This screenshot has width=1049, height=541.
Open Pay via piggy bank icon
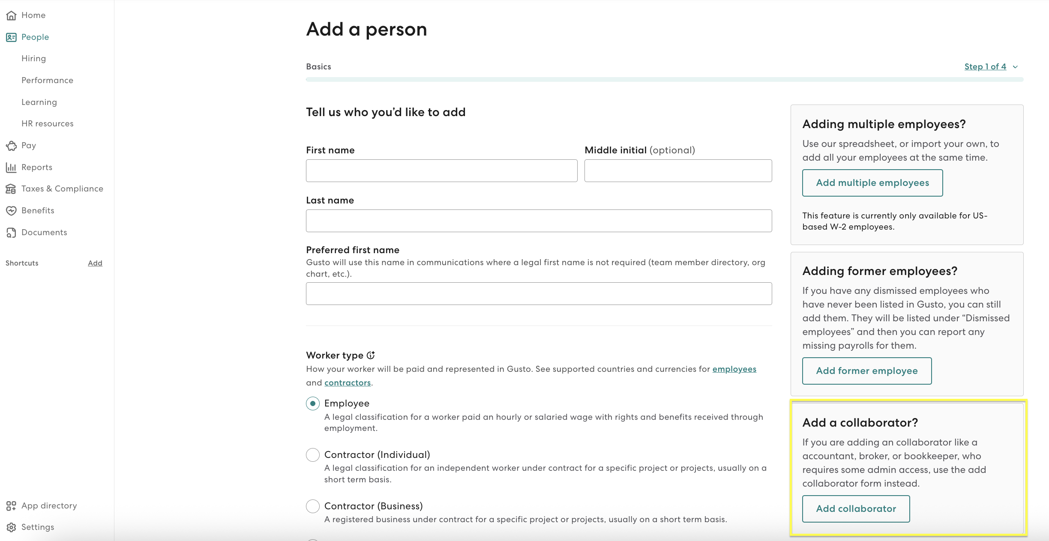11,146
